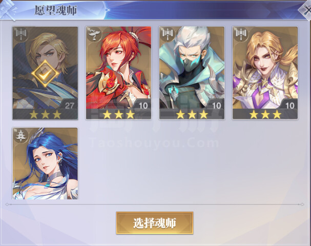
Task: Click the 选择魂师 confirm button
Action: (x=155, y=223)
